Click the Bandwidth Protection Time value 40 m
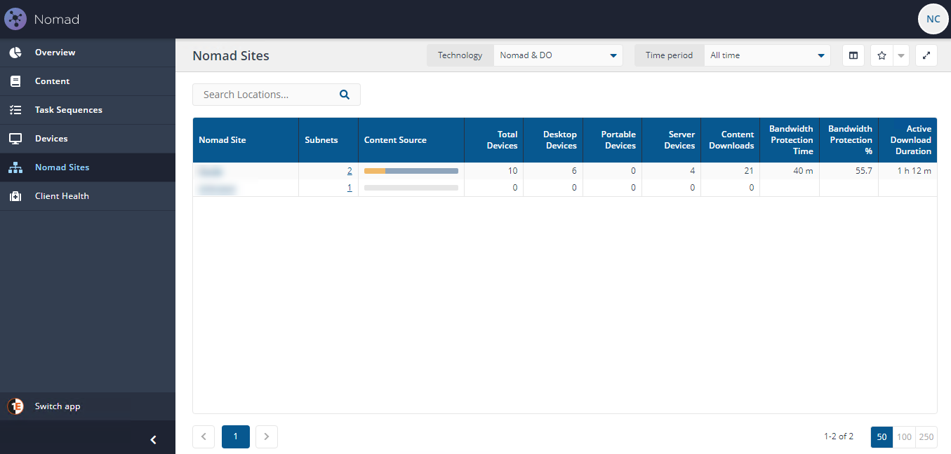The width and height of the screenshot is (951, 454). pyautogui.click(x=803, y=171)
